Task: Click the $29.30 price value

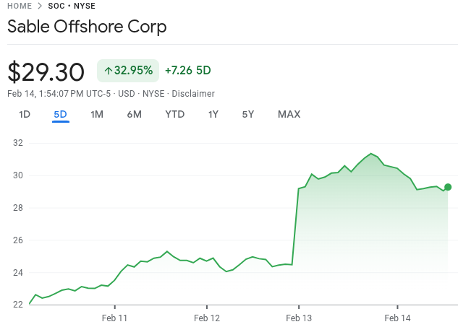Action: coord(48,71)
